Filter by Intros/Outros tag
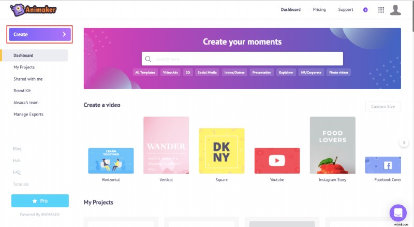The height and width of the screenshot is (227, 414). click(234, 73)
